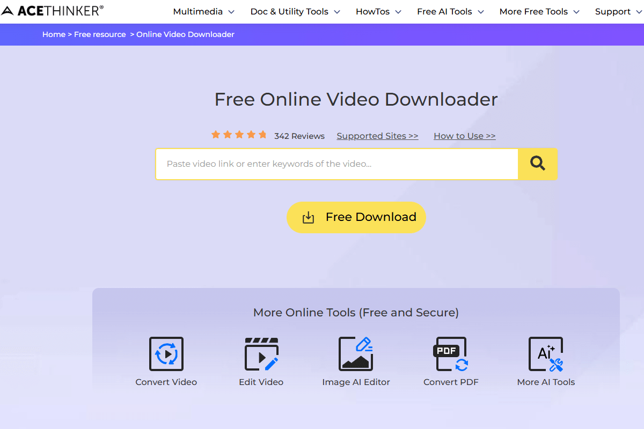Expand the Multimedia dropdown menu
644x429 pixels.
point(203,12)
